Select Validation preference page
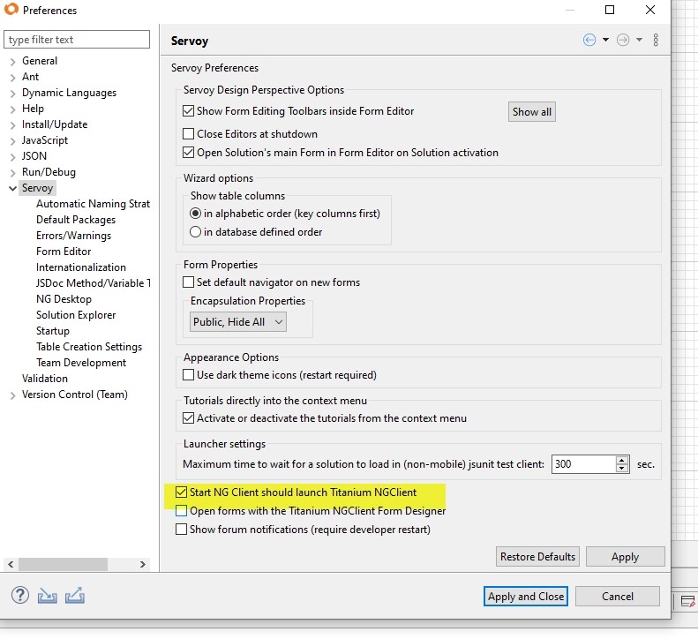 (x=45, y=379)
